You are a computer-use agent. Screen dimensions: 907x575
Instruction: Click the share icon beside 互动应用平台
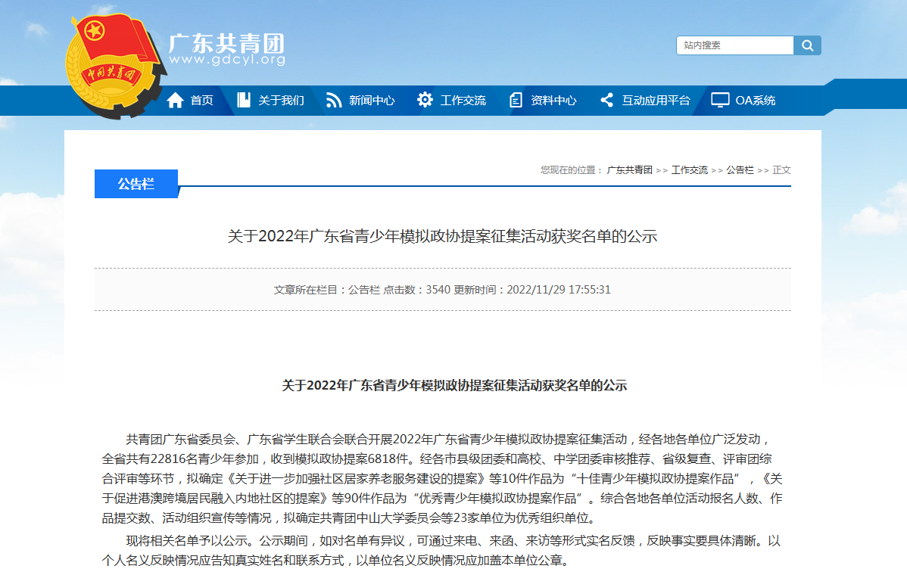(606, 100)
